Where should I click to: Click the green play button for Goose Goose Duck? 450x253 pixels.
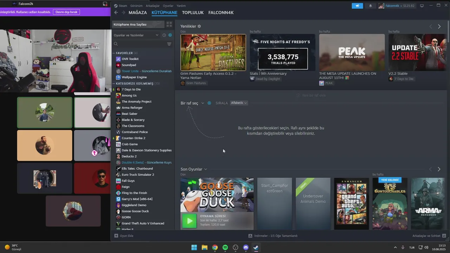(189, 221)
